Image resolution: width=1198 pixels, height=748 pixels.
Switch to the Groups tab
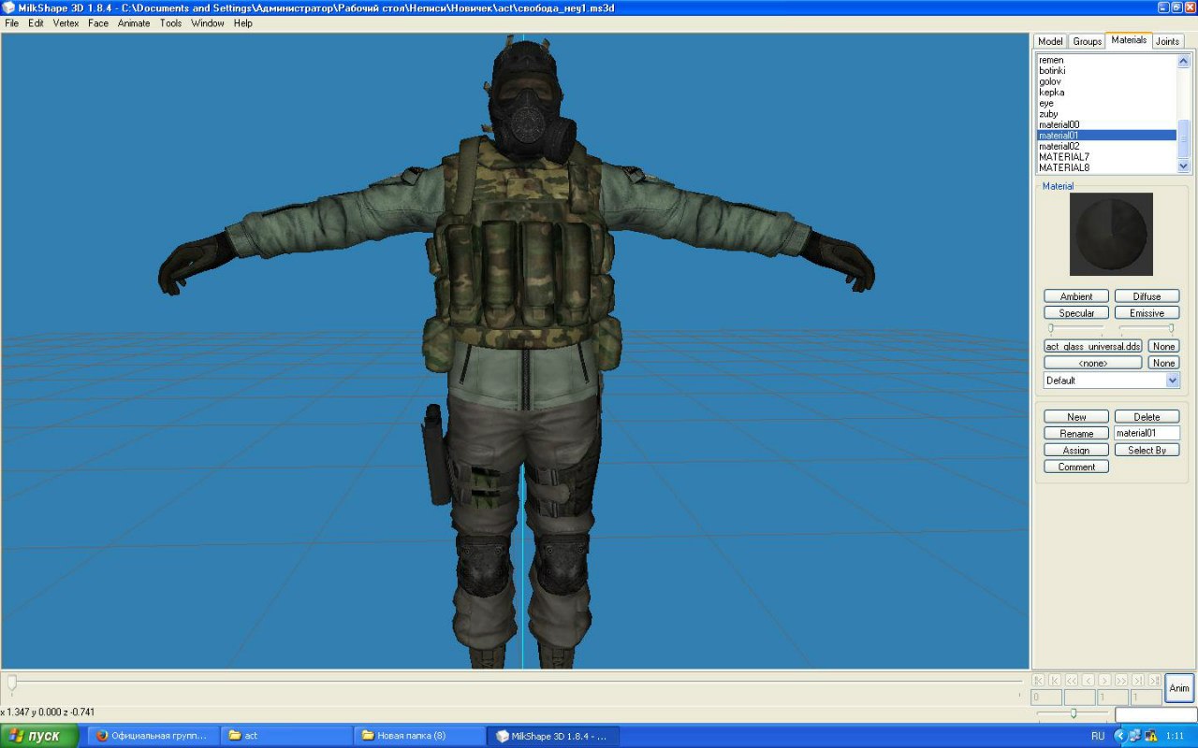click(1087, 41)
